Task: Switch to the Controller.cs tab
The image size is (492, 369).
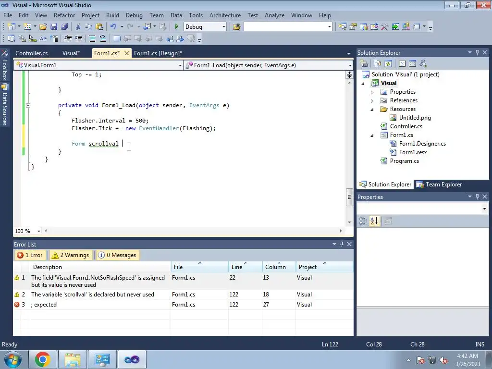Action: [32, 53]
